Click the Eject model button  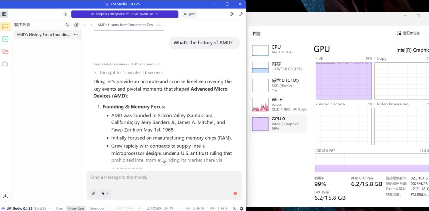tap(189, 14)
